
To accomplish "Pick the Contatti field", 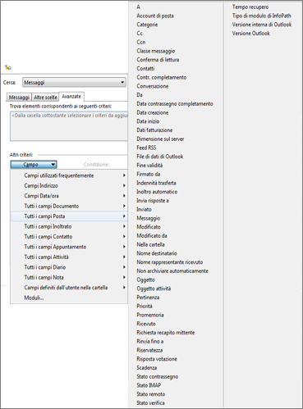I will tap(145, 69).
